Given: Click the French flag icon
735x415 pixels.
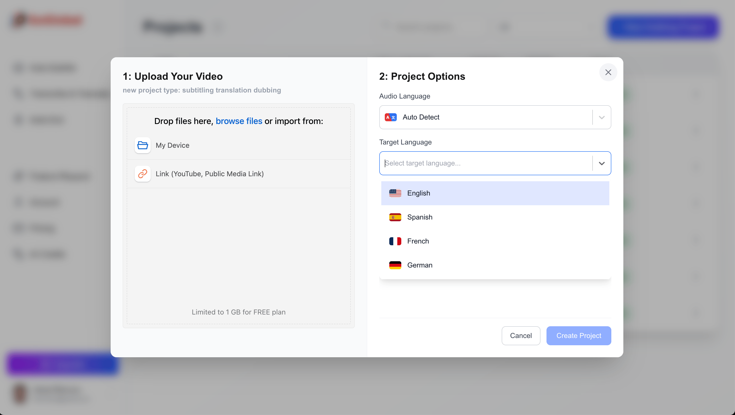Looking at the screenshot, I should (395, 241).
